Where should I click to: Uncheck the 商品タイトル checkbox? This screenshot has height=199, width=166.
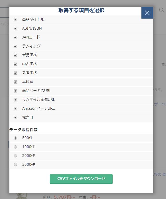pos(15,20)
